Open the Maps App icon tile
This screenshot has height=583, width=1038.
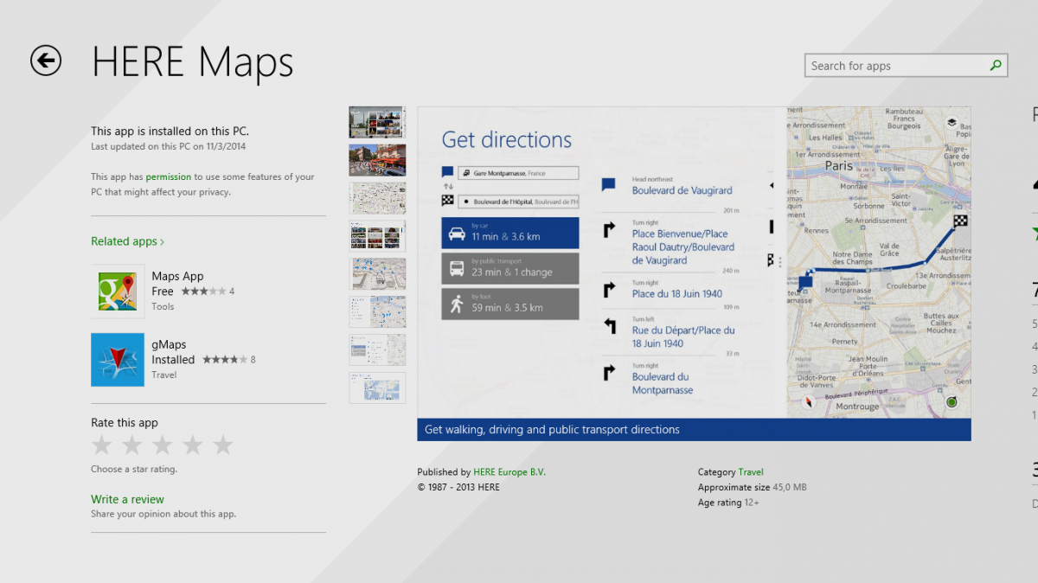coord(118,291)
